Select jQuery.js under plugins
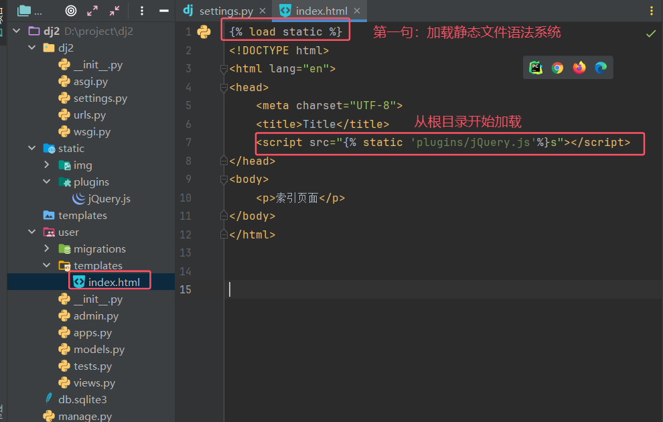The image size is (663, 422). coord(109,198)
